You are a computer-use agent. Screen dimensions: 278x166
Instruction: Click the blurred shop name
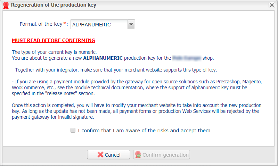(187, 58)
